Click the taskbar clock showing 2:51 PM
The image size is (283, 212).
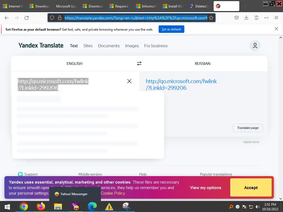tap(270, 207)
